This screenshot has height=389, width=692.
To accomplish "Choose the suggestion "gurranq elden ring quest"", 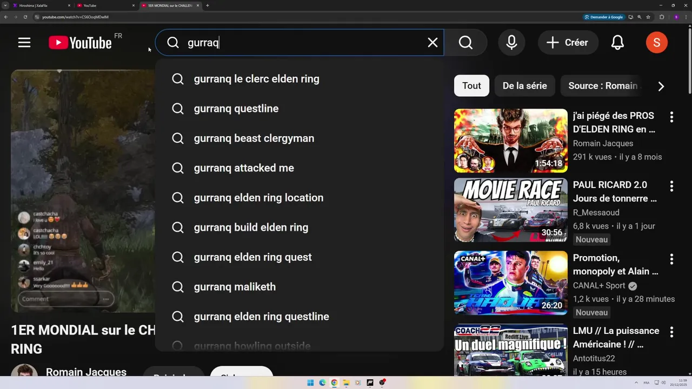I will 300,257.
